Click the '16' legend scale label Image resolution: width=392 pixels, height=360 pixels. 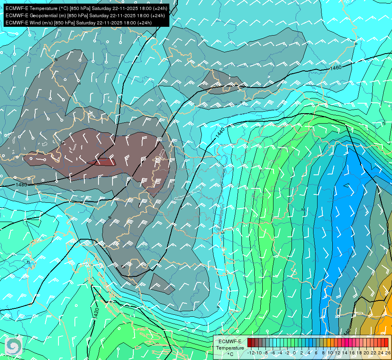[x=352, y=353]
